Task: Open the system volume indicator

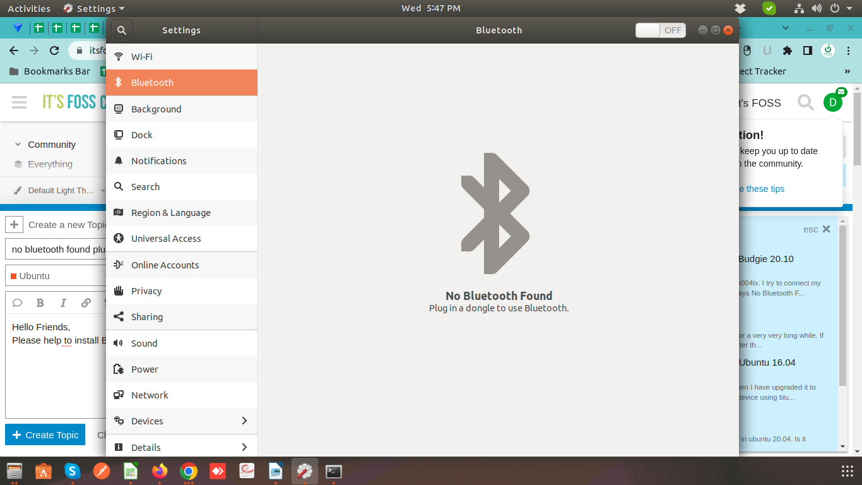Action: [817, 8]
